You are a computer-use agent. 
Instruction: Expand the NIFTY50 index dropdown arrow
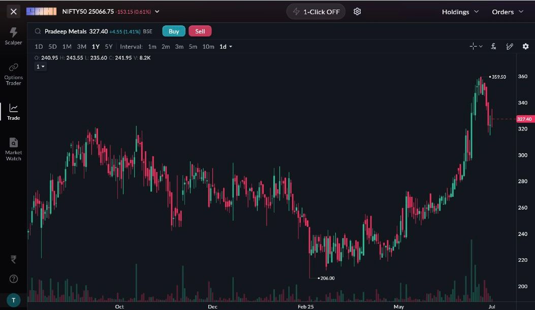point(157,12)
